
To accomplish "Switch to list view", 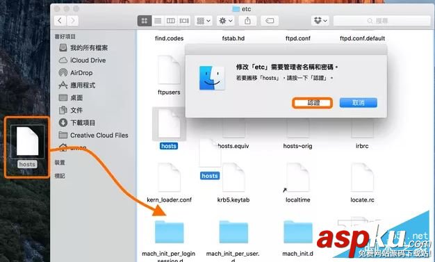I will 158,21.
